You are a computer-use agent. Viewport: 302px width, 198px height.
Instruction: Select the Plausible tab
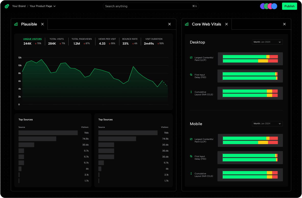coord(29,24)
